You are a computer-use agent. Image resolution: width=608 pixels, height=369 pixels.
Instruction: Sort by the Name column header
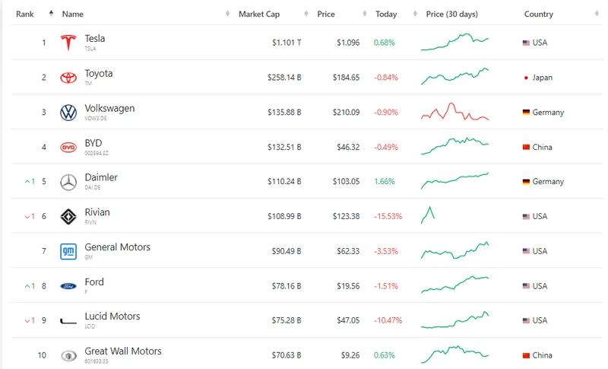(x=72, y=14)
